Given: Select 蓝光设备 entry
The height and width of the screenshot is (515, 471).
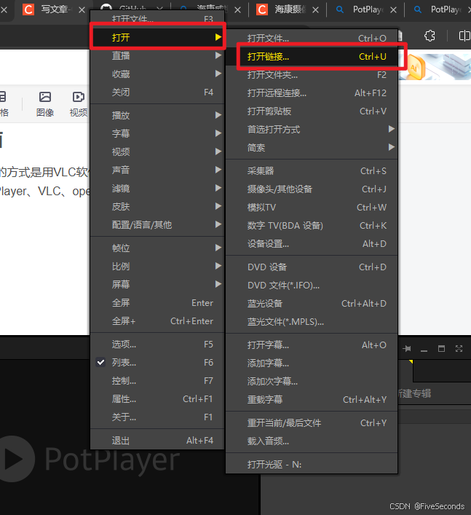Looking at the screenshot, I should 312,304.
